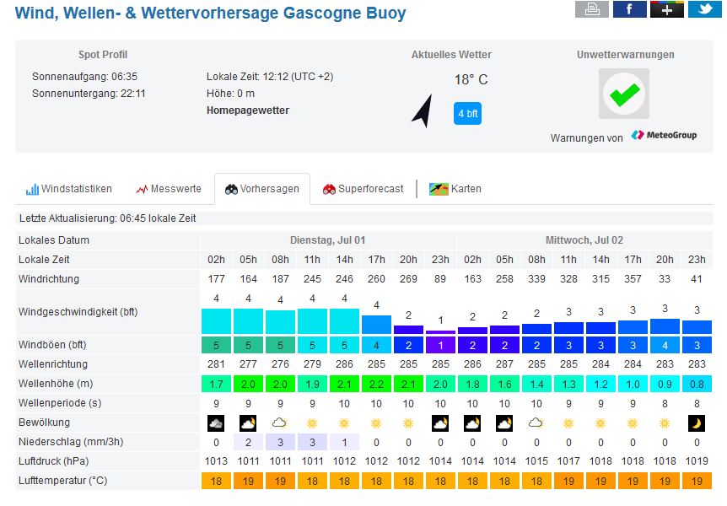Click the Gascogne Buoy page heading
Screen dimensions: 727x506
[210, 13]
